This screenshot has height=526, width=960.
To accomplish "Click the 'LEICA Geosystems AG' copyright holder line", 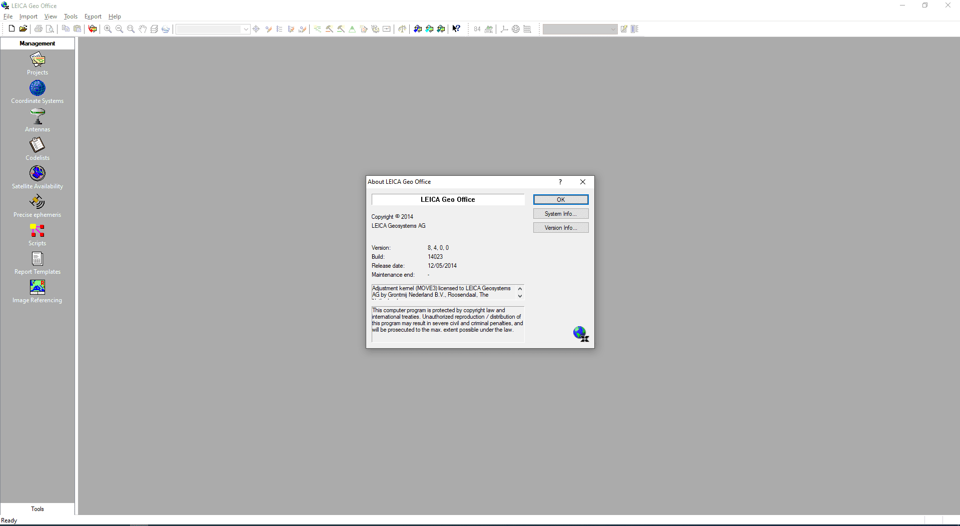I will click(398, 226).
